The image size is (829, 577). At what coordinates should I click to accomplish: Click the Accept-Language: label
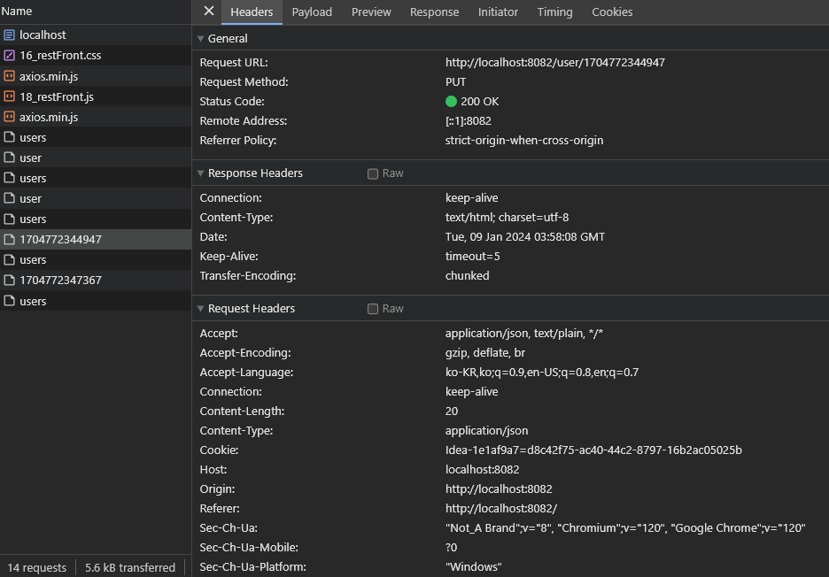(x=246, y=373)
